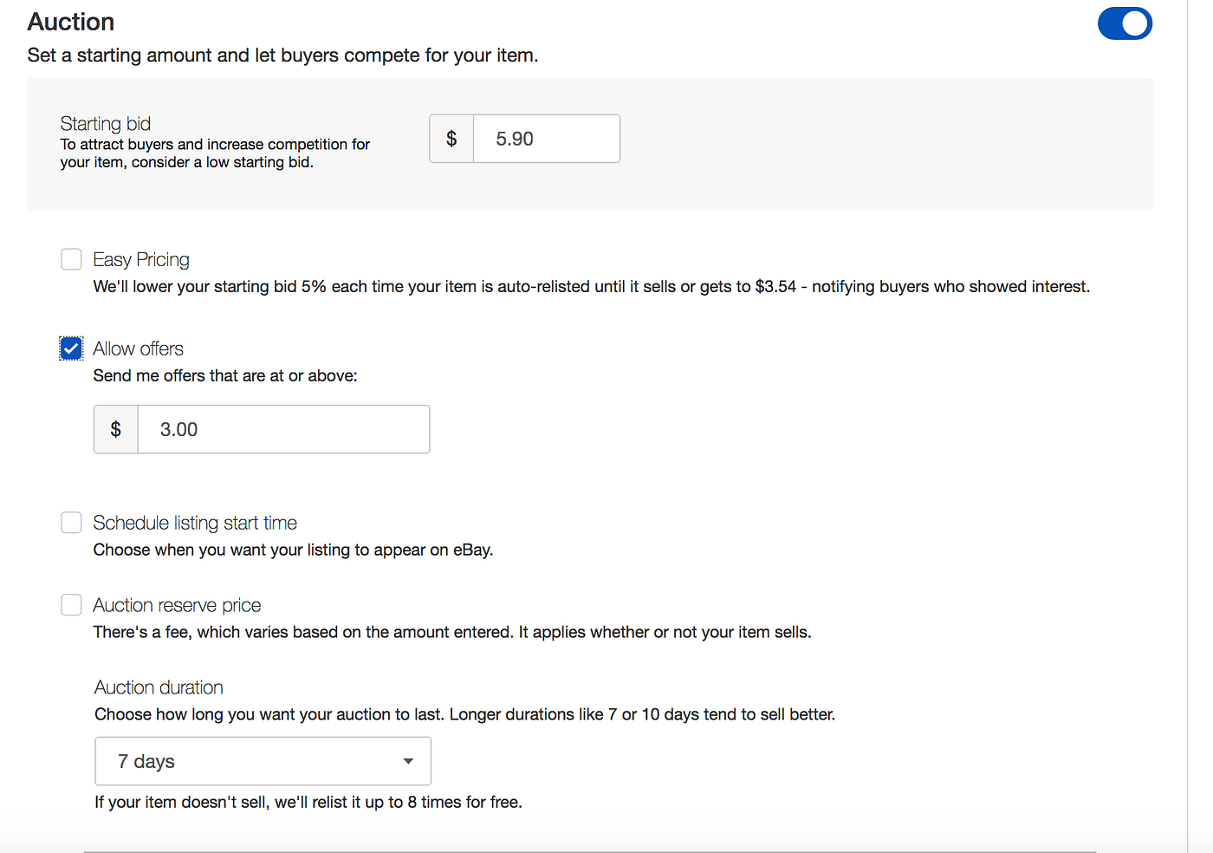The width and height of the screenshot is (1213, 853).
Task: Click the Easy Pricing label text
Action: [141, 258]
